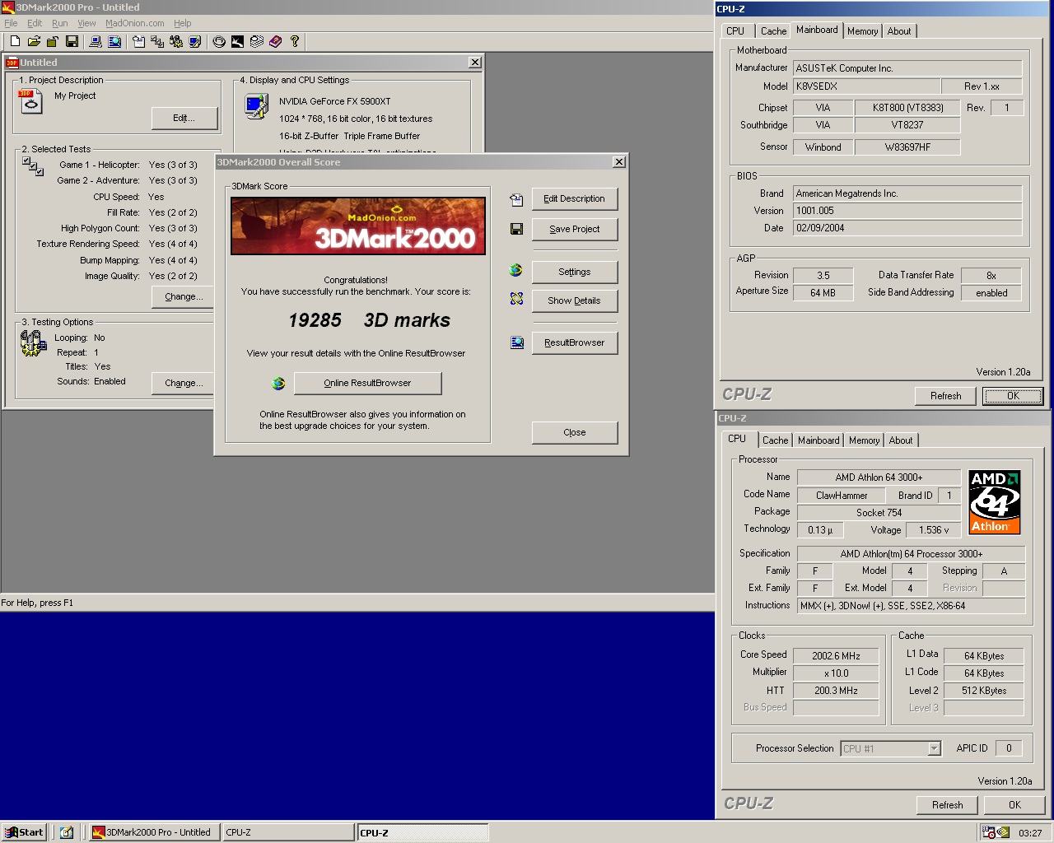Switch to Mainboard tab in lower CPU-Z window
Screen dimensions: 1054x843
[x=818, y=440]
